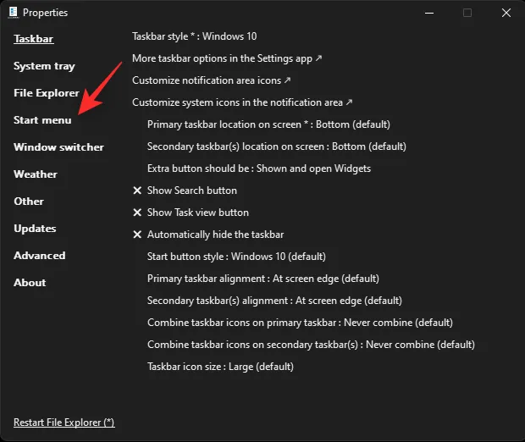Screen dimensions: 525x442
Task: Go to the Window switcher section
Action: pyautogui.click(x=59, y=147)
